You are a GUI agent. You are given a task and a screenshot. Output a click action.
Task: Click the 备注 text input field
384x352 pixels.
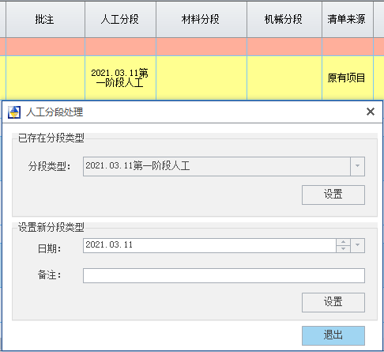click(x=224, y=275)
